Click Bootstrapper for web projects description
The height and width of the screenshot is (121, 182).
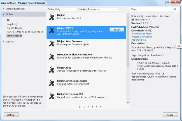pyautogui.click(x=73, y=45)
